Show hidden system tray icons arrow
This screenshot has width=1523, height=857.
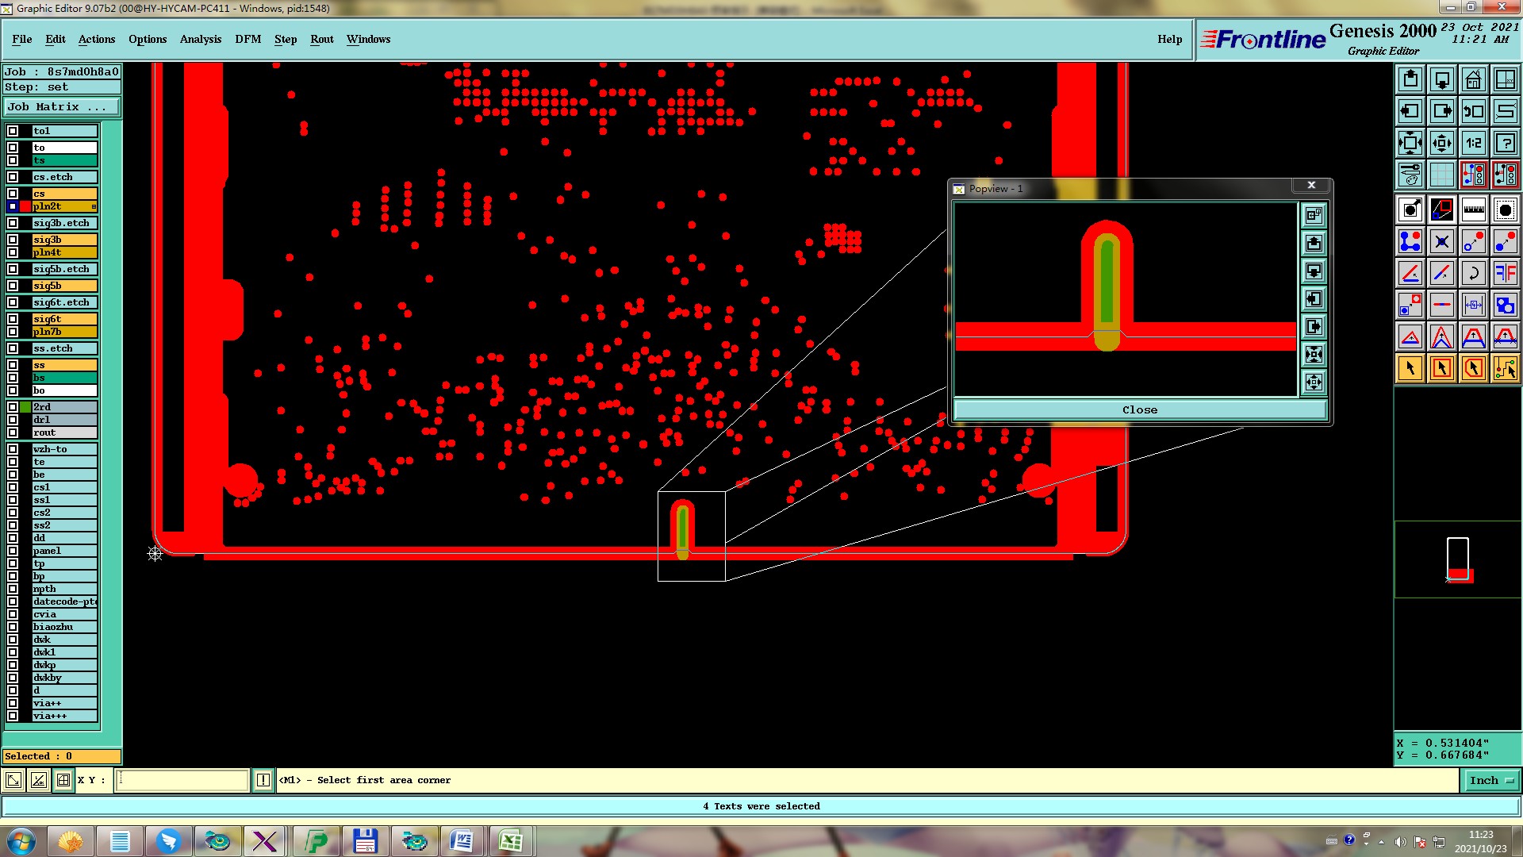point(1381,842)
